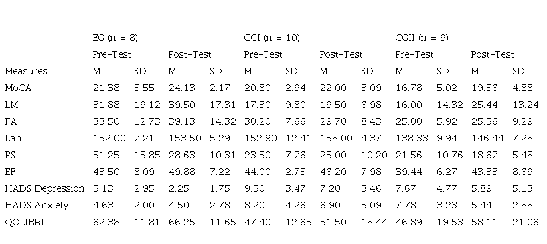Click the HADS Anxiety row label
Screen dimensions: 547x244
click(x=37, y=206)
